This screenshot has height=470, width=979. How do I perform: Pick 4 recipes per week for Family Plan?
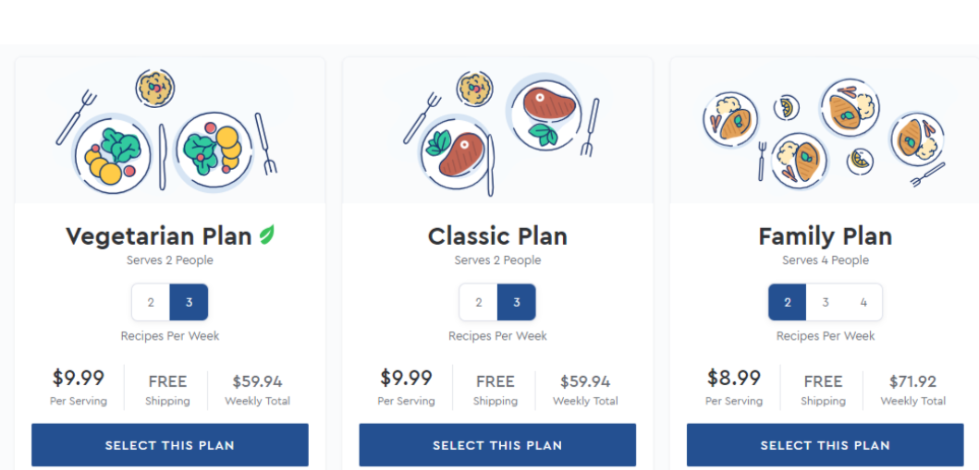(863, 302)
